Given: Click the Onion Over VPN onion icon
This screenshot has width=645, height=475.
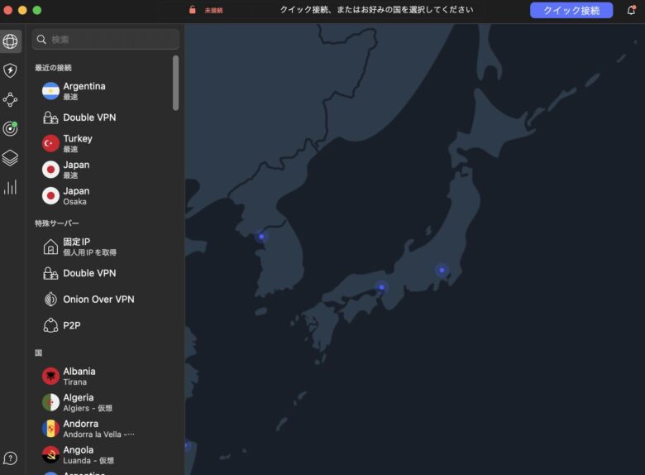Looking at the screenshot, I should (50, 300).
